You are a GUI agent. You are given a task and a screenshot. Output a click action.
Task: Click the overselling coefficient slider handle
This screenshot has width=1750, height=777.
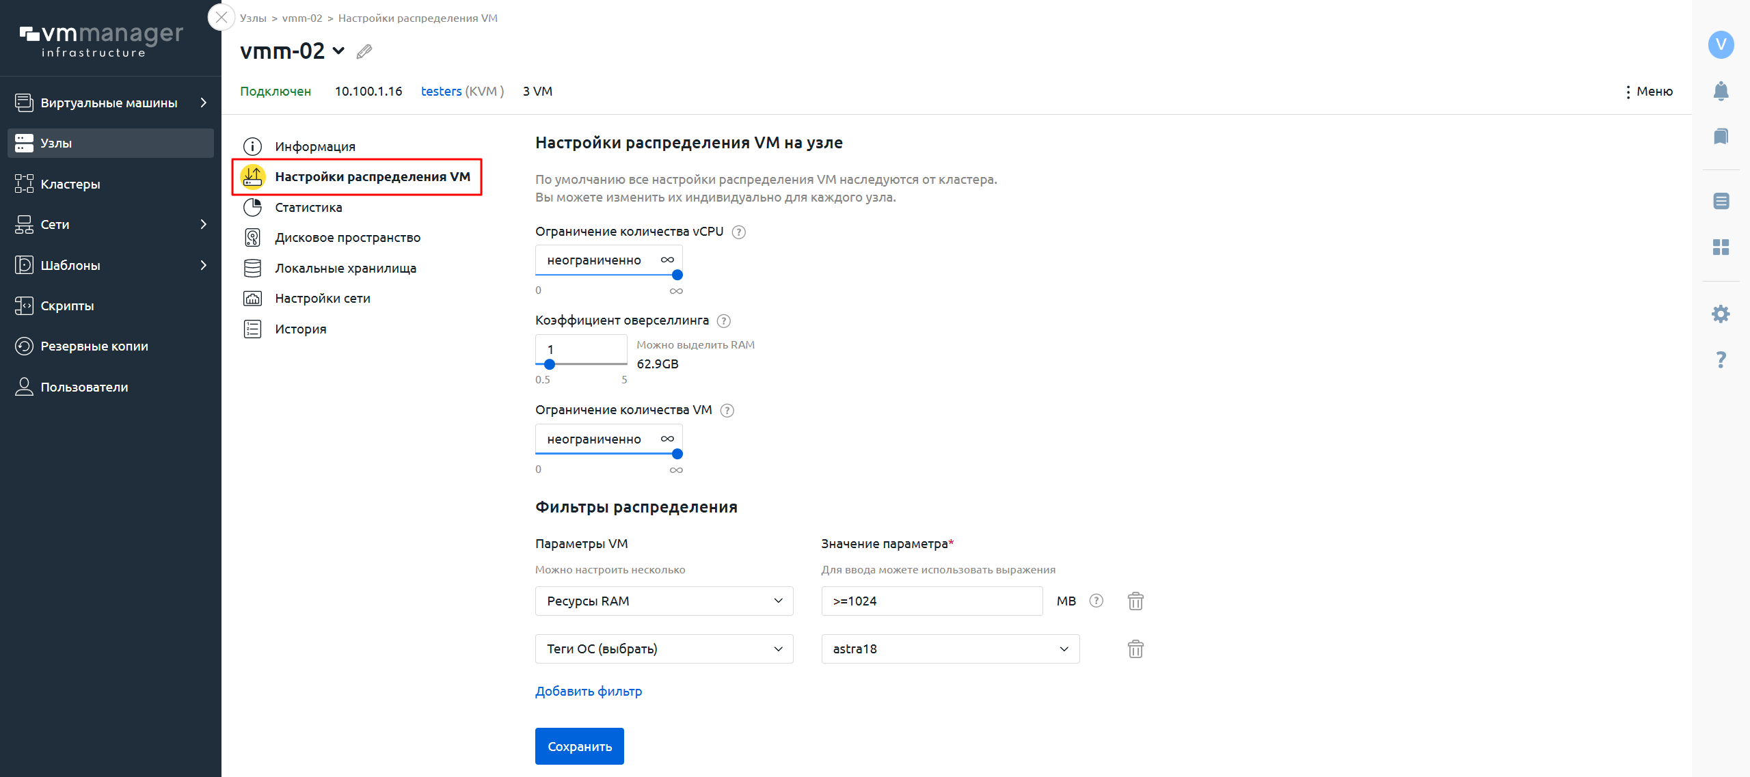pos(550,364)
